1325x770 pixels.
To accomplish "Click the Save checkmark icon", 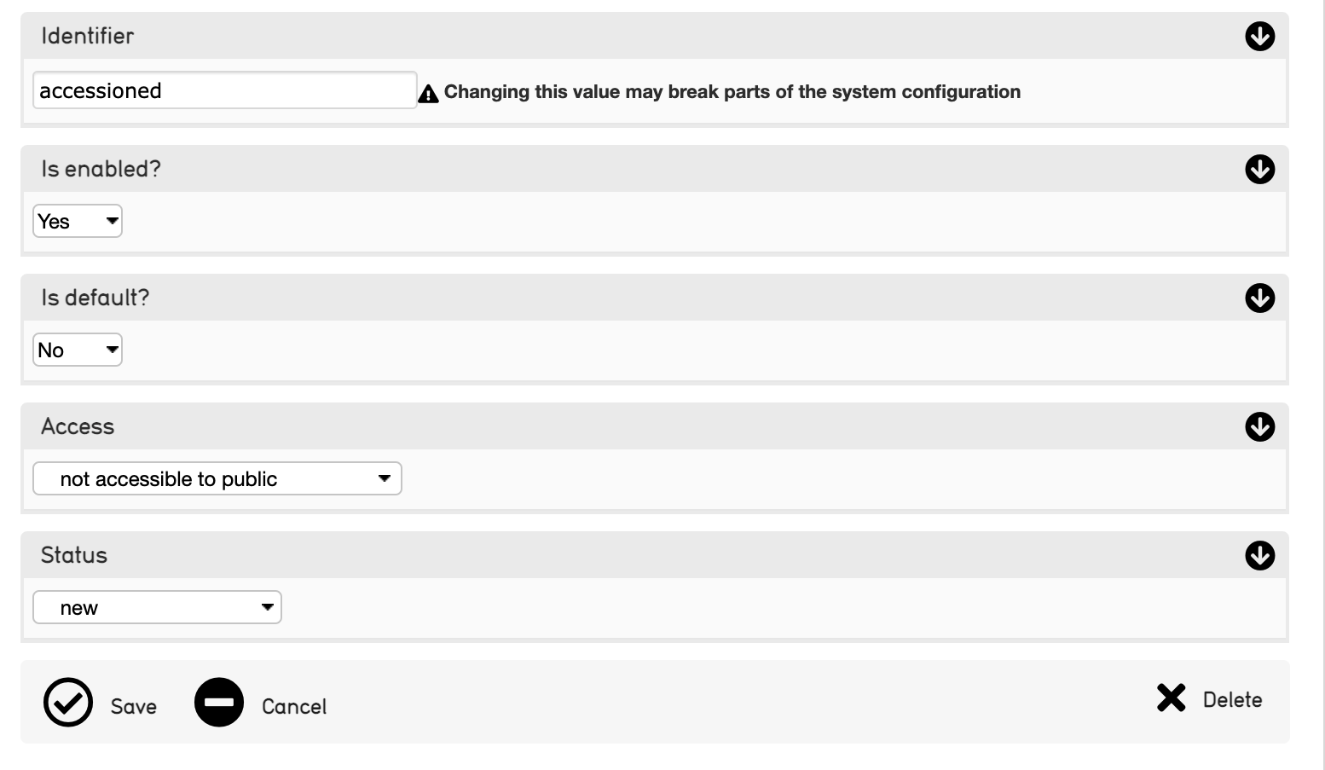I will click(68, 703).
